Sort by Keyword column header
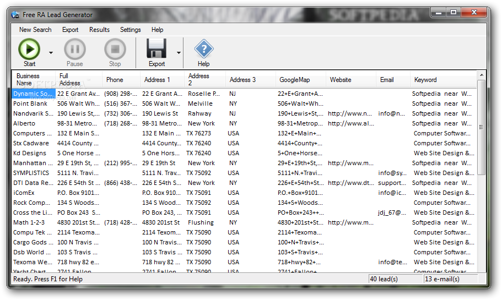 click(x=443, y=79)
